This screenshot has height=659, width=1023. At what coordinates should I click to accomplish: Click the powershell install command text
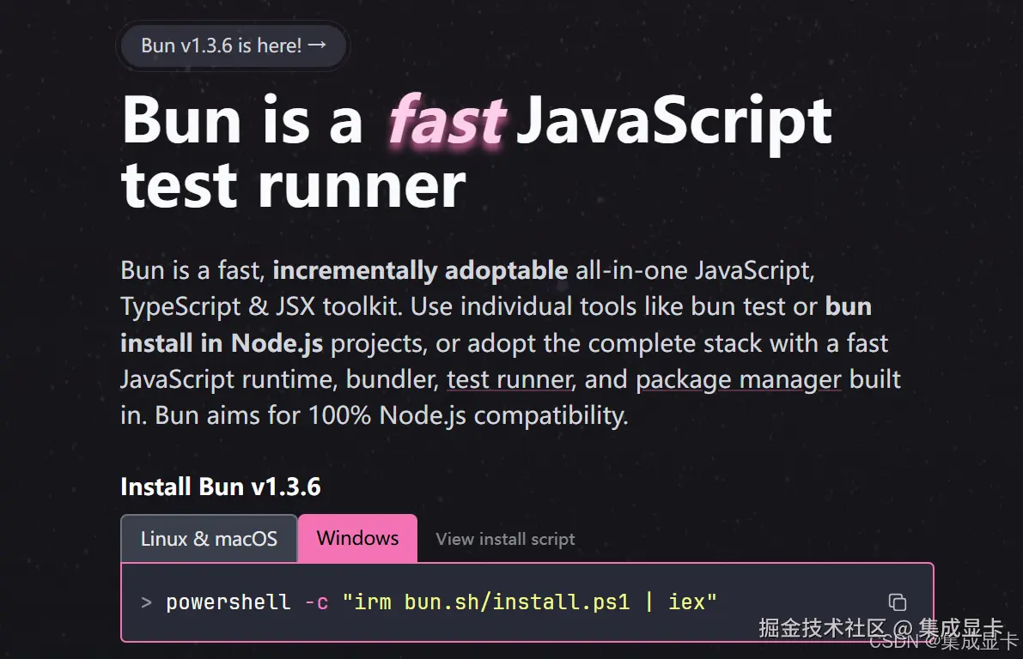(441, 602)
